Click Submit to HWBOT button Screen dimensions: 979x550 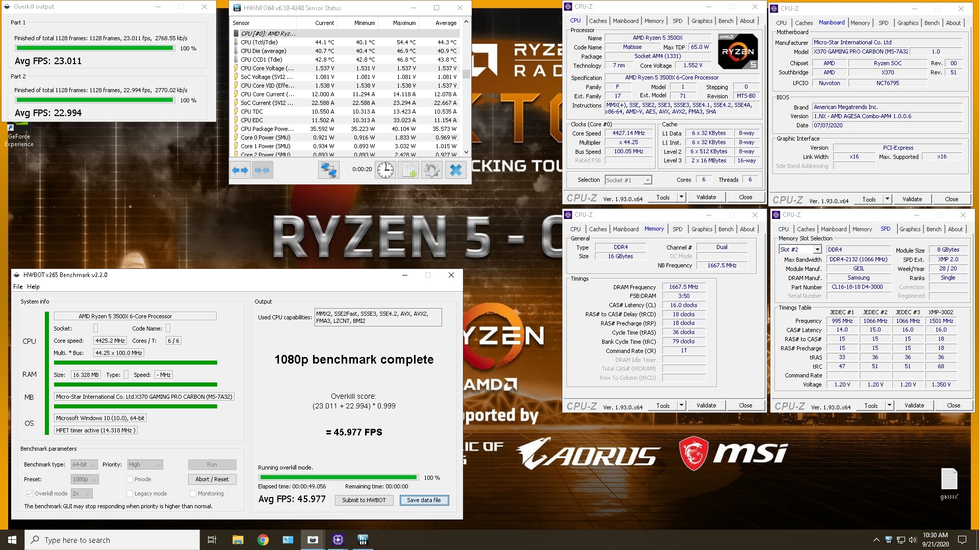point(364,500)
